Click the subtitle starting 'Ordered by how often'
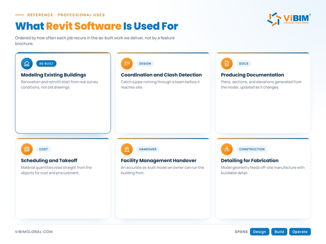326x244 pixels. coord(95,41)
